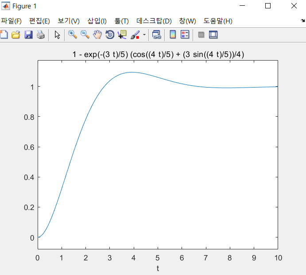Enable the Data Cursor tool
Screen dimensions: 306x275
[122, 35]
